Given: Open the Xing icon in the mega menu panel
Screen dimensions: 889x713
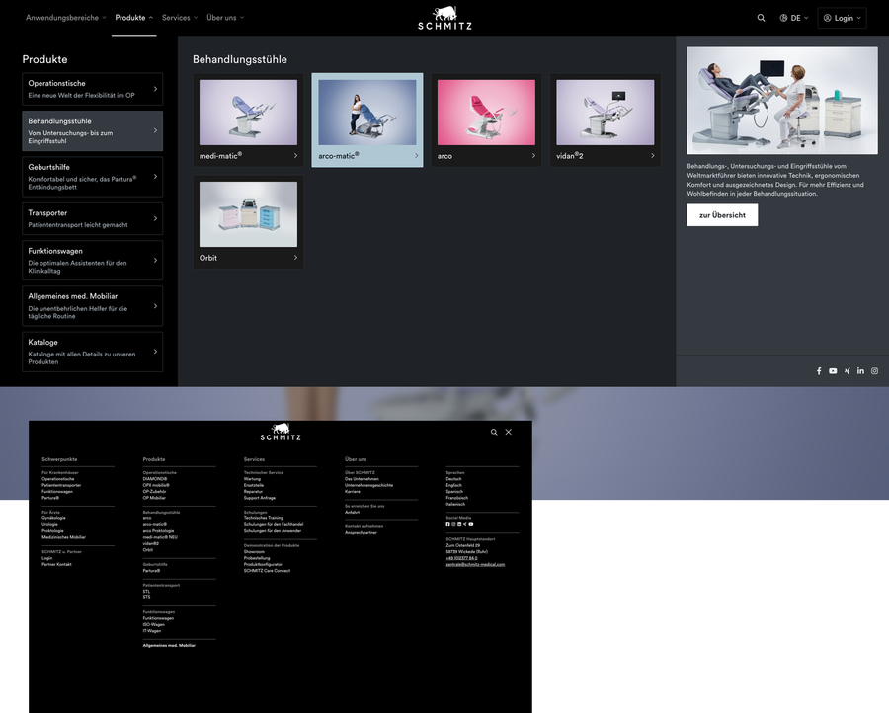Looking at the screenshot, I should tap(848, 371).
